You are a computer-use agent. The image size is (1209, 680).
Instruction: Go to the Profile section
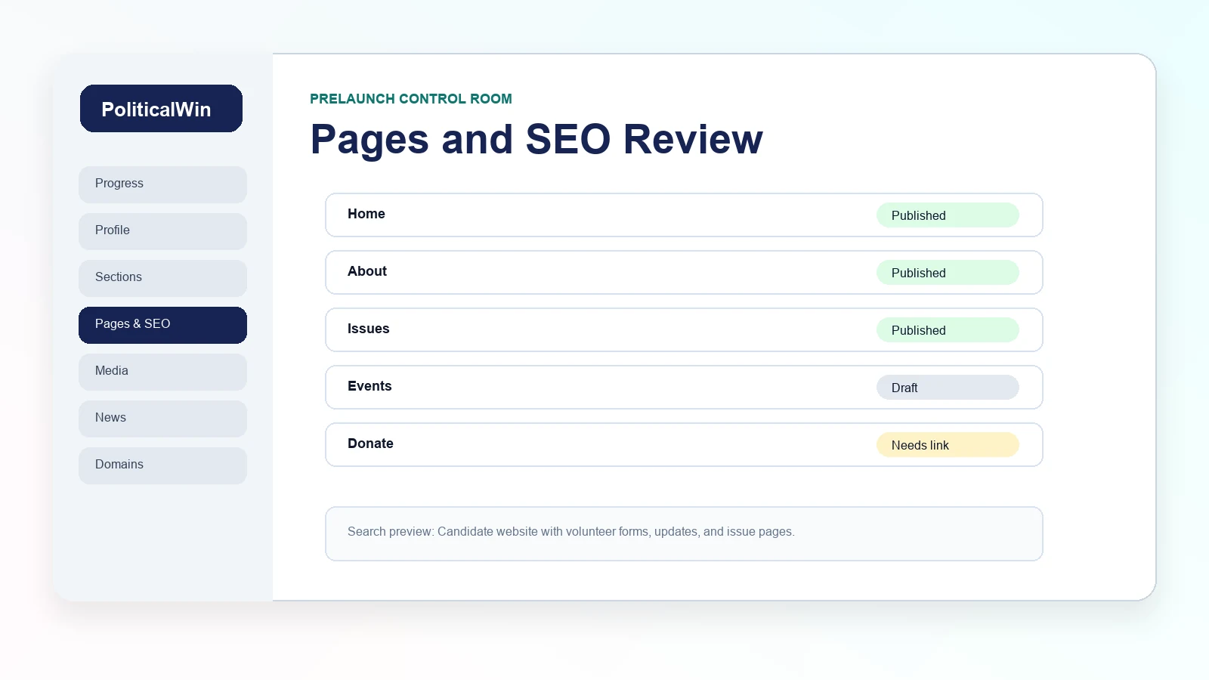click(162, 231)
